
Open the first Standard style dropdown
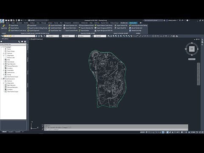52,36
